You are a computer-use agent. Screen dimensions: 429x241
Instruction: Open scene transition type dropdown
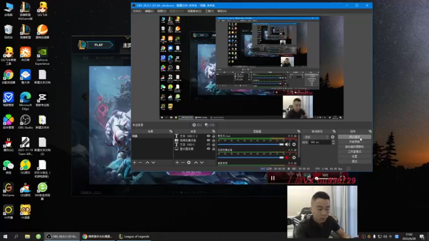(x=316, y=137)
